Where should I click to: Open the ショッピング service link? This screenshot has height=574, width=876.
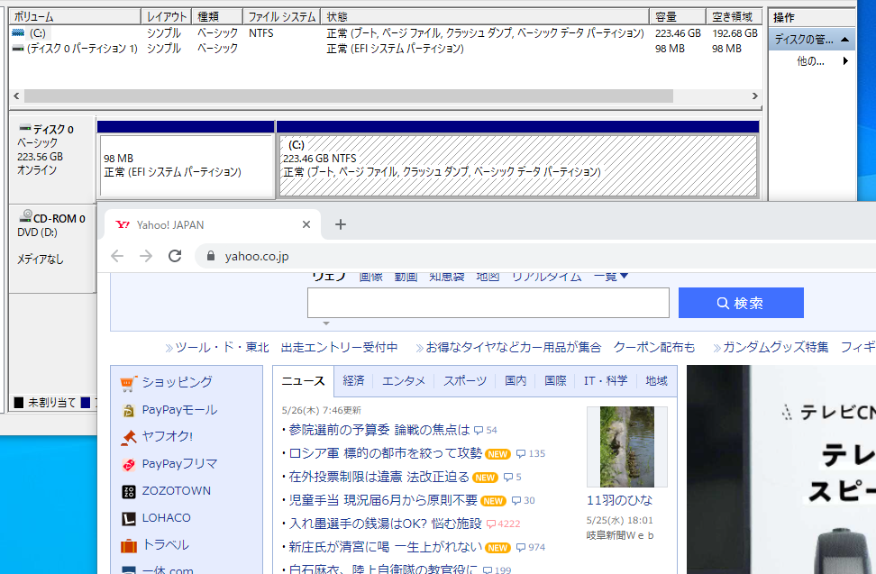point(178,382)
